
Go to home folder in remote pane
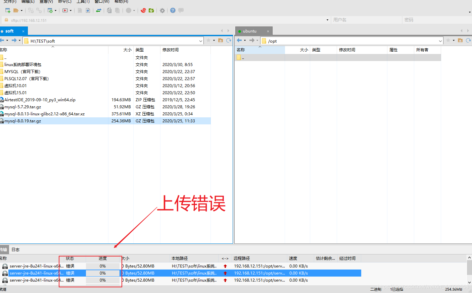point(460,40)
